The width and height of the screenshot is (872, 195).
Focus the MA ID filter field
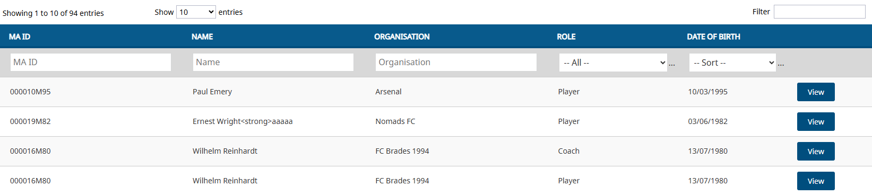pyautogui.click(x=91, y=62)
